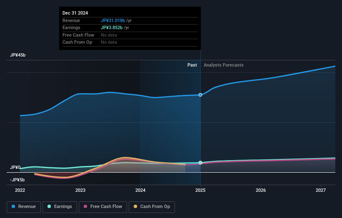Click the 2022 x-axis label
Viewport: 342px width, 218px height.
[x=20, y=190]
